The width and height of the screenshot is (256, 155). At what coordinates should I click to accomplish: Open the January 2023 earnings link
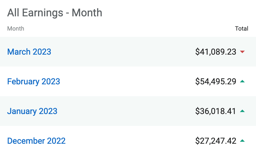pos(32,111)
